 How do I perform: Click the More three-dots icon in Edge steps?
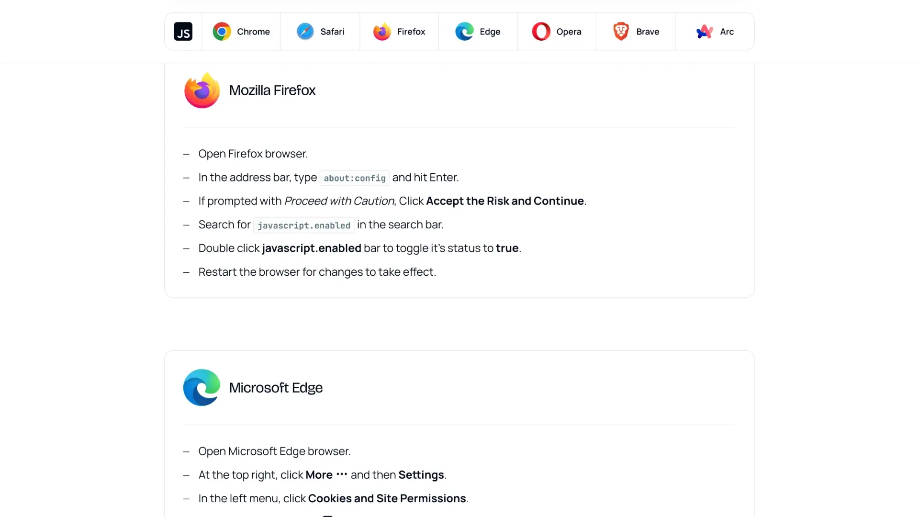342,474
